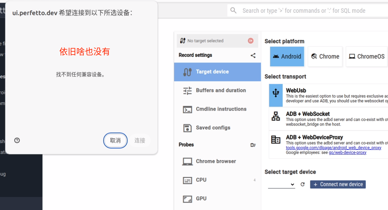Choose ADB + WebDeviceProxy transport
388x210 pixels.
[329, 145]
